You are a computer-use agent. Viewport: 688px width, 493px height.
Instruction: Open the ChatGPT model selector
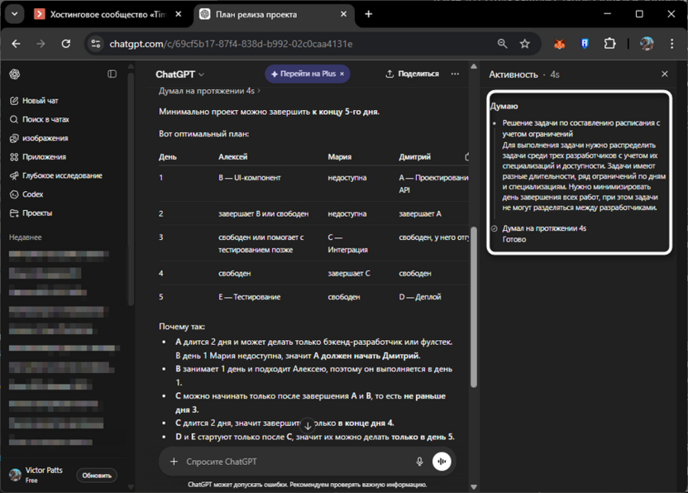(176, 74)
